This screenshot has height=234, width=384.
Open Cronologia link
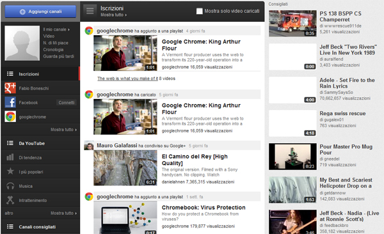tap(53, 49)
